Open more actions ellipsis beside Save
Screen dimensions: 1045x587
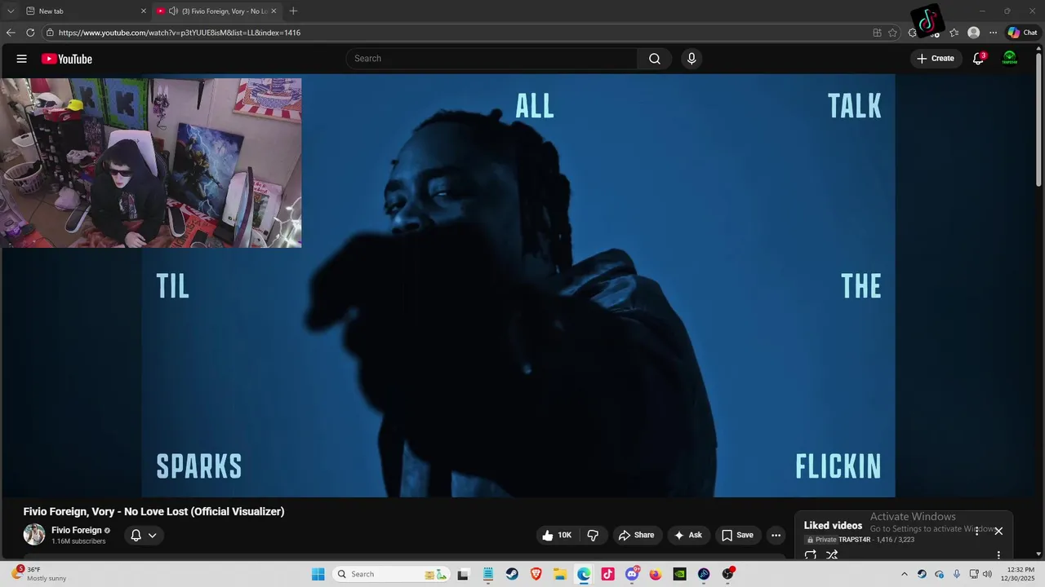[776, 536]
